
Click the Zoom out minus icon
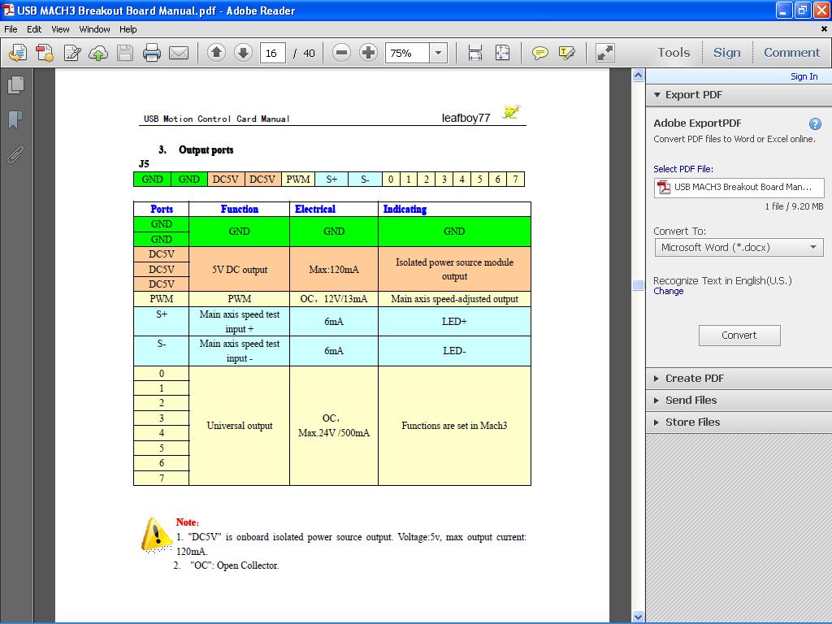tap(342, 53)
